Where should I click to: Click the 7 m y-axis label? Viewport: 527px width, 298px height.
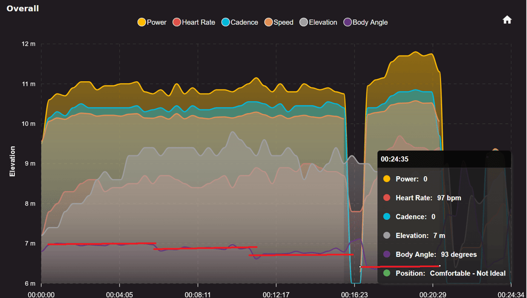coord(30,244)
